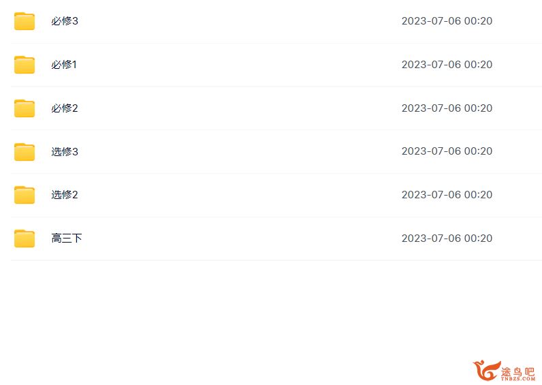Open the 必修2 folder icon
Image resolution: width=542 pixels, height=385 pixels.
pos(25,108)
